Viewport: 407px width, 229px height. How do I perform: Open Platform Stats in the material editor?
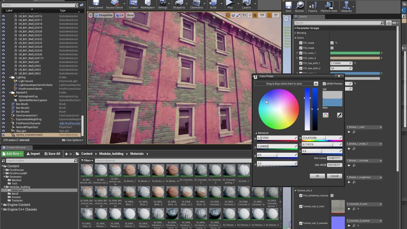point(329,6)
